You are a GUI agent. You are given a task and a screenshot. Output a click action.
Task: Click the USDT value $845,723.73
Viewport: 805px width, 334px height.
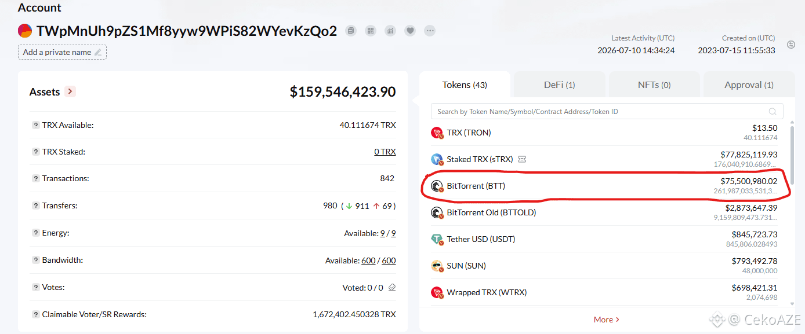pos(755,234)
